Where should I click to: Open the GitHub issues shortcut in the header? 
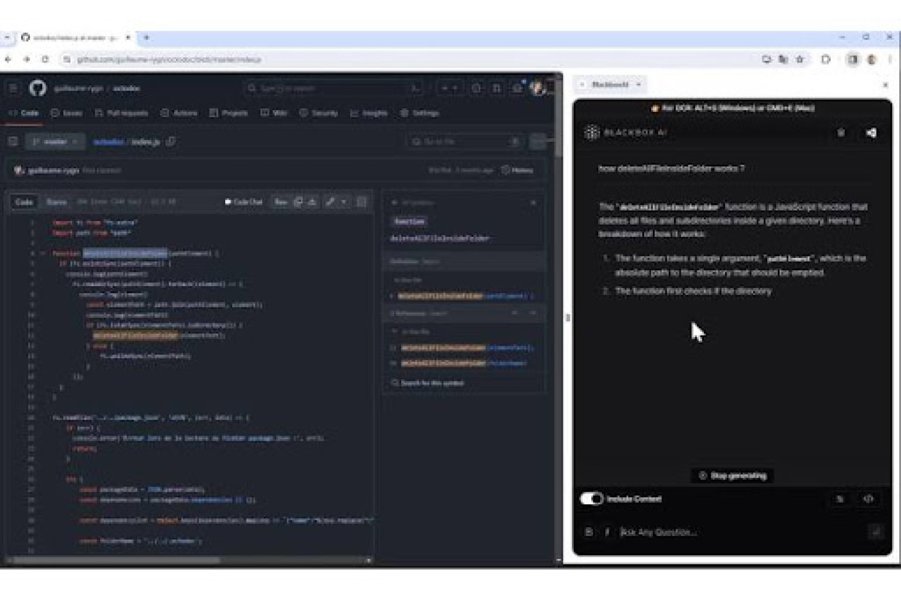tap(476, 88)
